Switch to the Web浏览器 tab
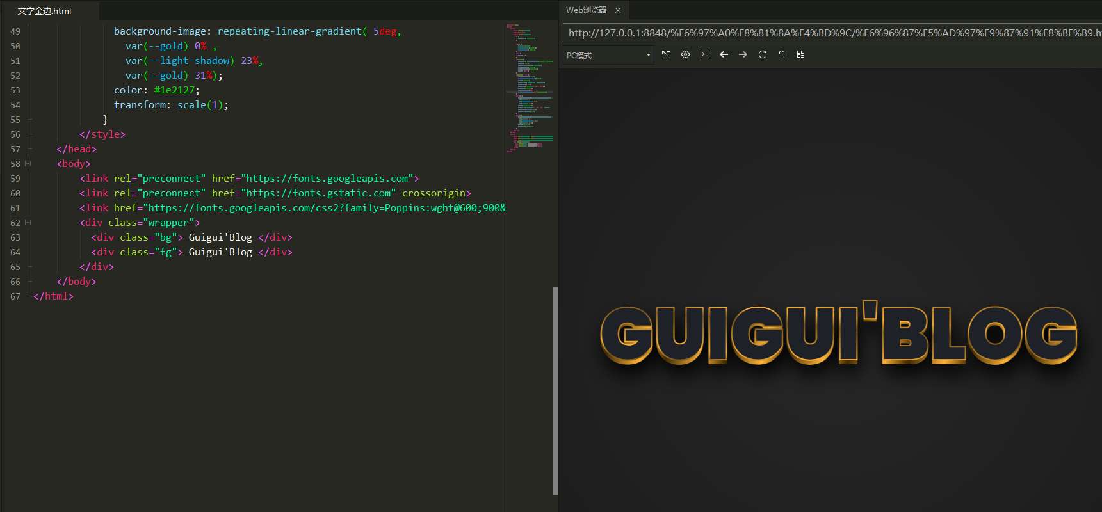The height and width of the screenshot is (512, 1102). pyautogui.click(x=586, y=10)
